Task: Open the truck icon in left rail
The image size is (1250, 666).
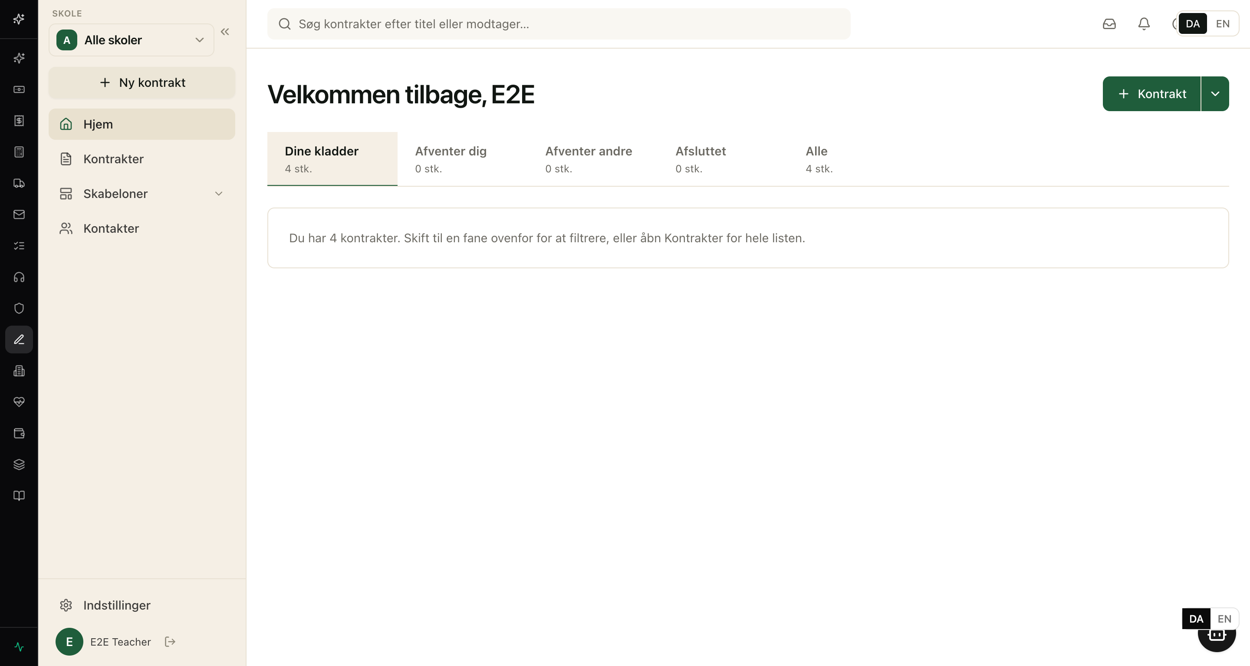Action: point(19,183)
